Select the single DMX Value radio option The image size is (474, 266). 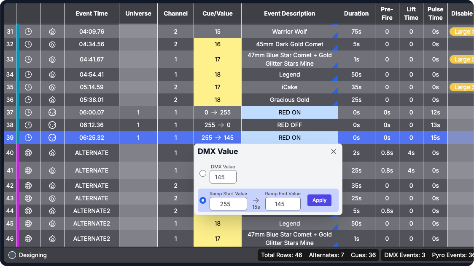[x=203, y=173]
